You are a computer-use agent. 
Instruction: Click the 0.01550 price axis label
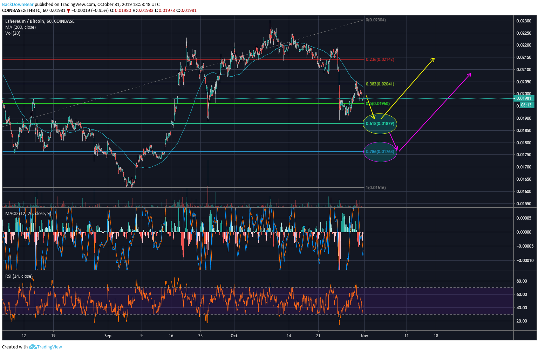pos(524,204)
